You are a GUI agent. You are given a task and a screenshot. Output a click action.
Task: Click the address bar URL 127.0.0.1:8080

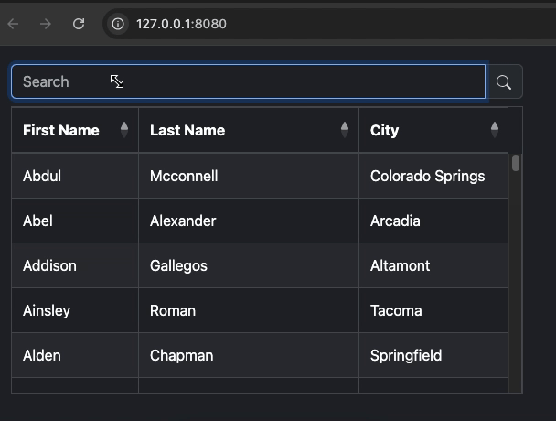pos(181,24)
